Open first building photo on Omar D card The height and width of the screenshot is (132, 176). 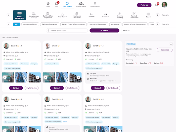pyautogui.click(x=49, y=77)
